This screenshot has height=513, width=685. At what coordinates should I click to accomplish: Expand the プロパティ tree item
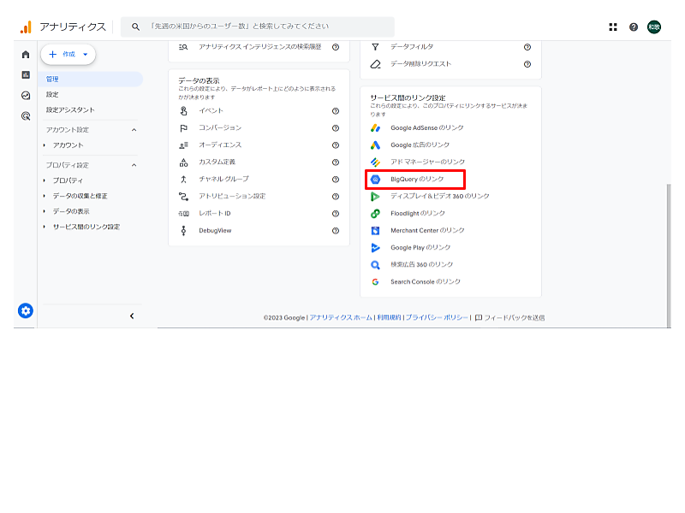(45, 180)
